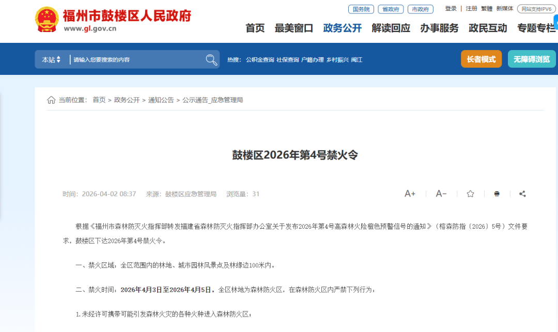Screen dimensions: 558x332
Task: Click the www.gl.gov.cn URL text
Action: [90, 29]
